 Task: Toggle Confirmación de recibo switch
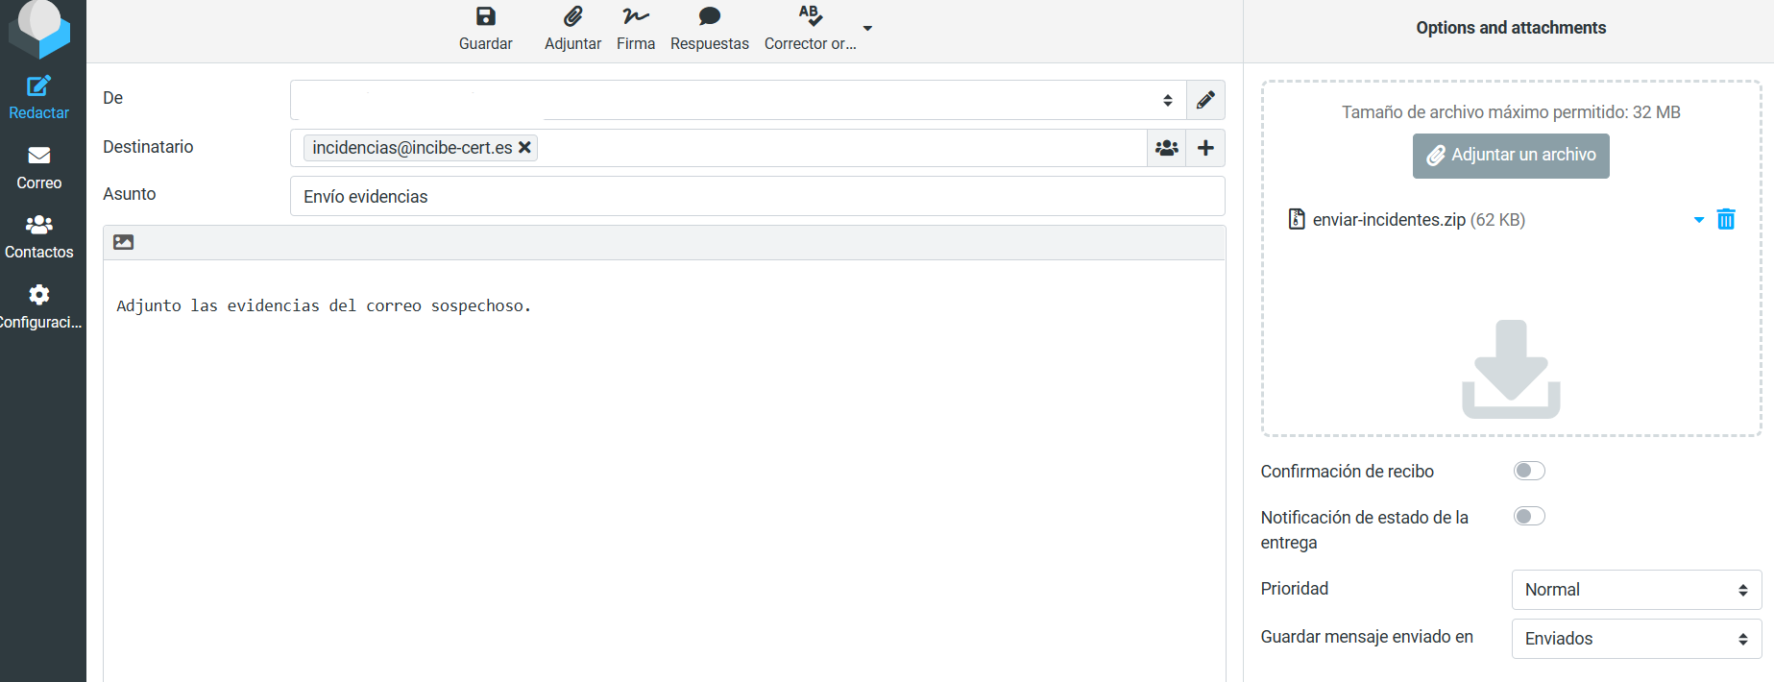pos(1529,471)
